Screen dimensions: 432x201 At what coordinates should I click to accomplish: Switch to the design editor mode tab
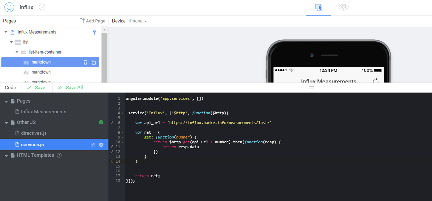click(x=319, y=7)
